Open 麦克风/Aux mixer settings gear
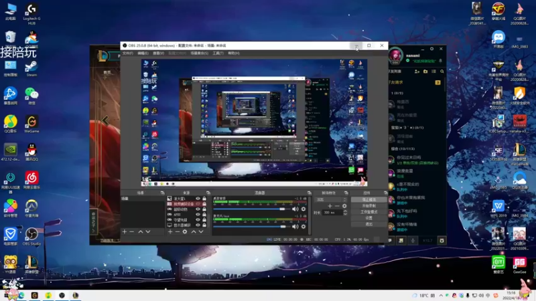536x301 pixels. pos(304,226)
